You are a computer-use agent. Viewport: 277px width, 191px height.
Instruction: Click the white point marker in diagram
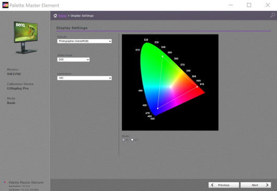pyautogui.click(x=171, y=87)
